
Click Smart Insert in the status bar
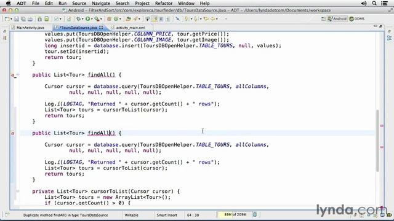[167, 215]
